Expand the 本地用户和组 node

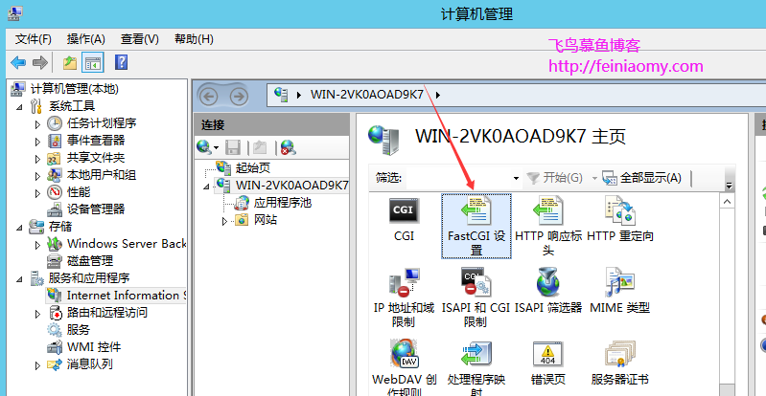pos(37,176)
